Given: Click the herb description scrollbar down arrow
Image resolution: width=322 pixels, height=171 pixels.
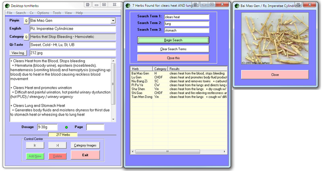Looking at the screenshot, I should [x=114, y=119].
